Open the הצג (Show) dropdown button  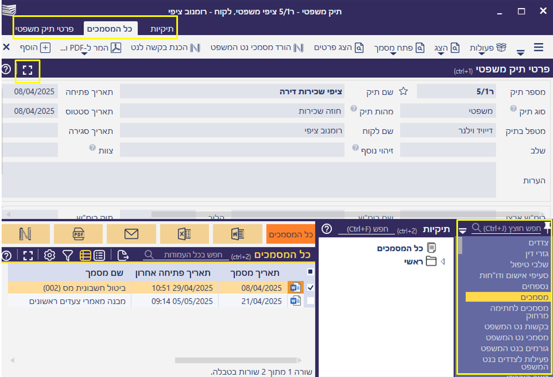[x=447, y=48]
